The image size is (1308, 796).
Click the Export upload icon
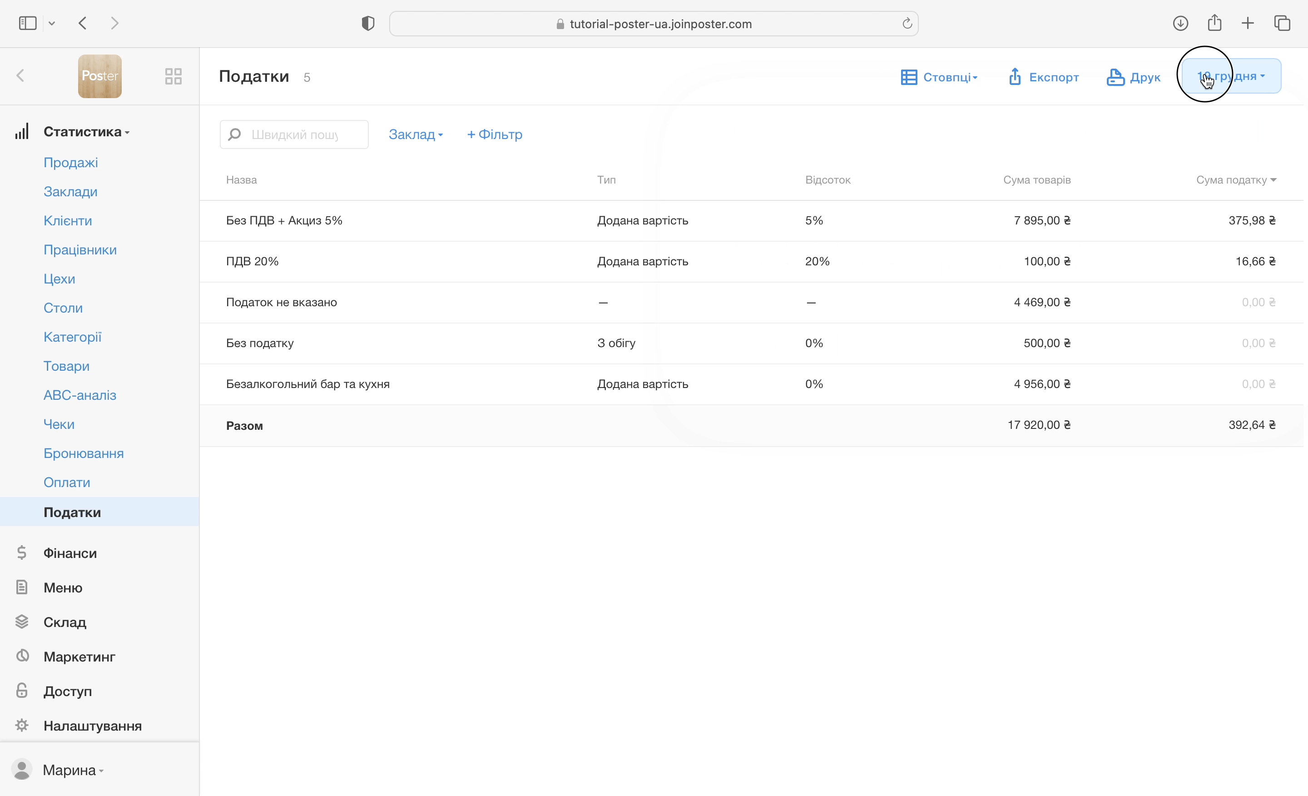[x=1015, y=77]
